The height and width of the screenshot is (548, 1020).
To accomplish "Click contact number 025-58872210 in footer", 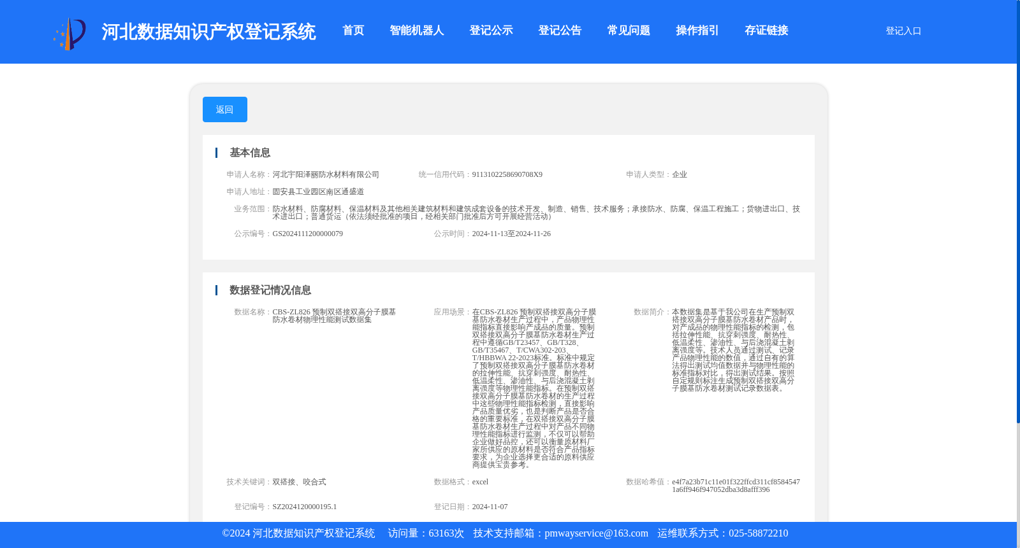I will [x=758, y=533].
